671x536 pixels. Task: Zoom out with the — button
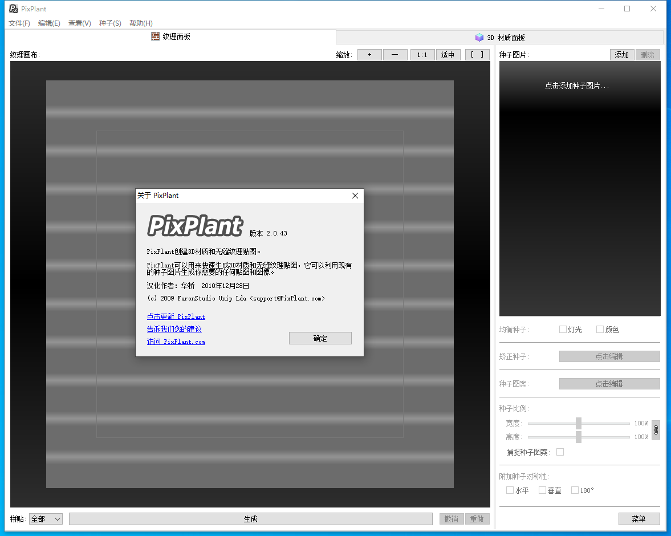[395, 55]
